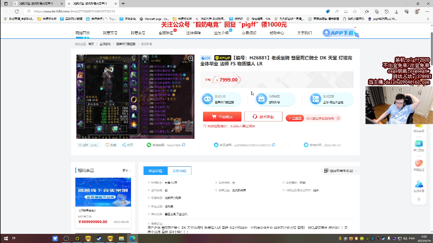Open the Windows Start menu
The image size is (433, 243).
6,238
